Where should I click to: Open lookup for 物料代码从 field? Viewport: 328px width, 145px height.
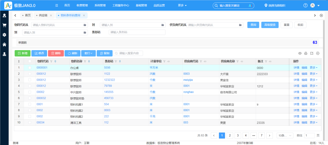(x=85, y=25)
